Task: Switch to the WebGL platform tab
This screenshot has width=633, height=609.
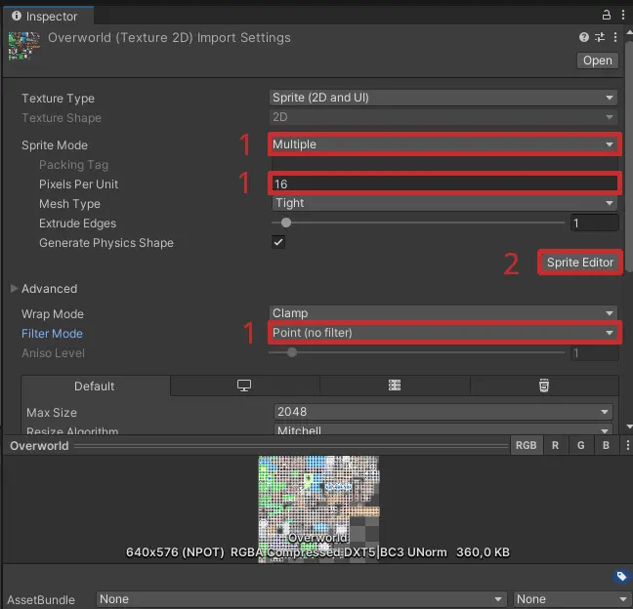Action: (x=544, y=386)
